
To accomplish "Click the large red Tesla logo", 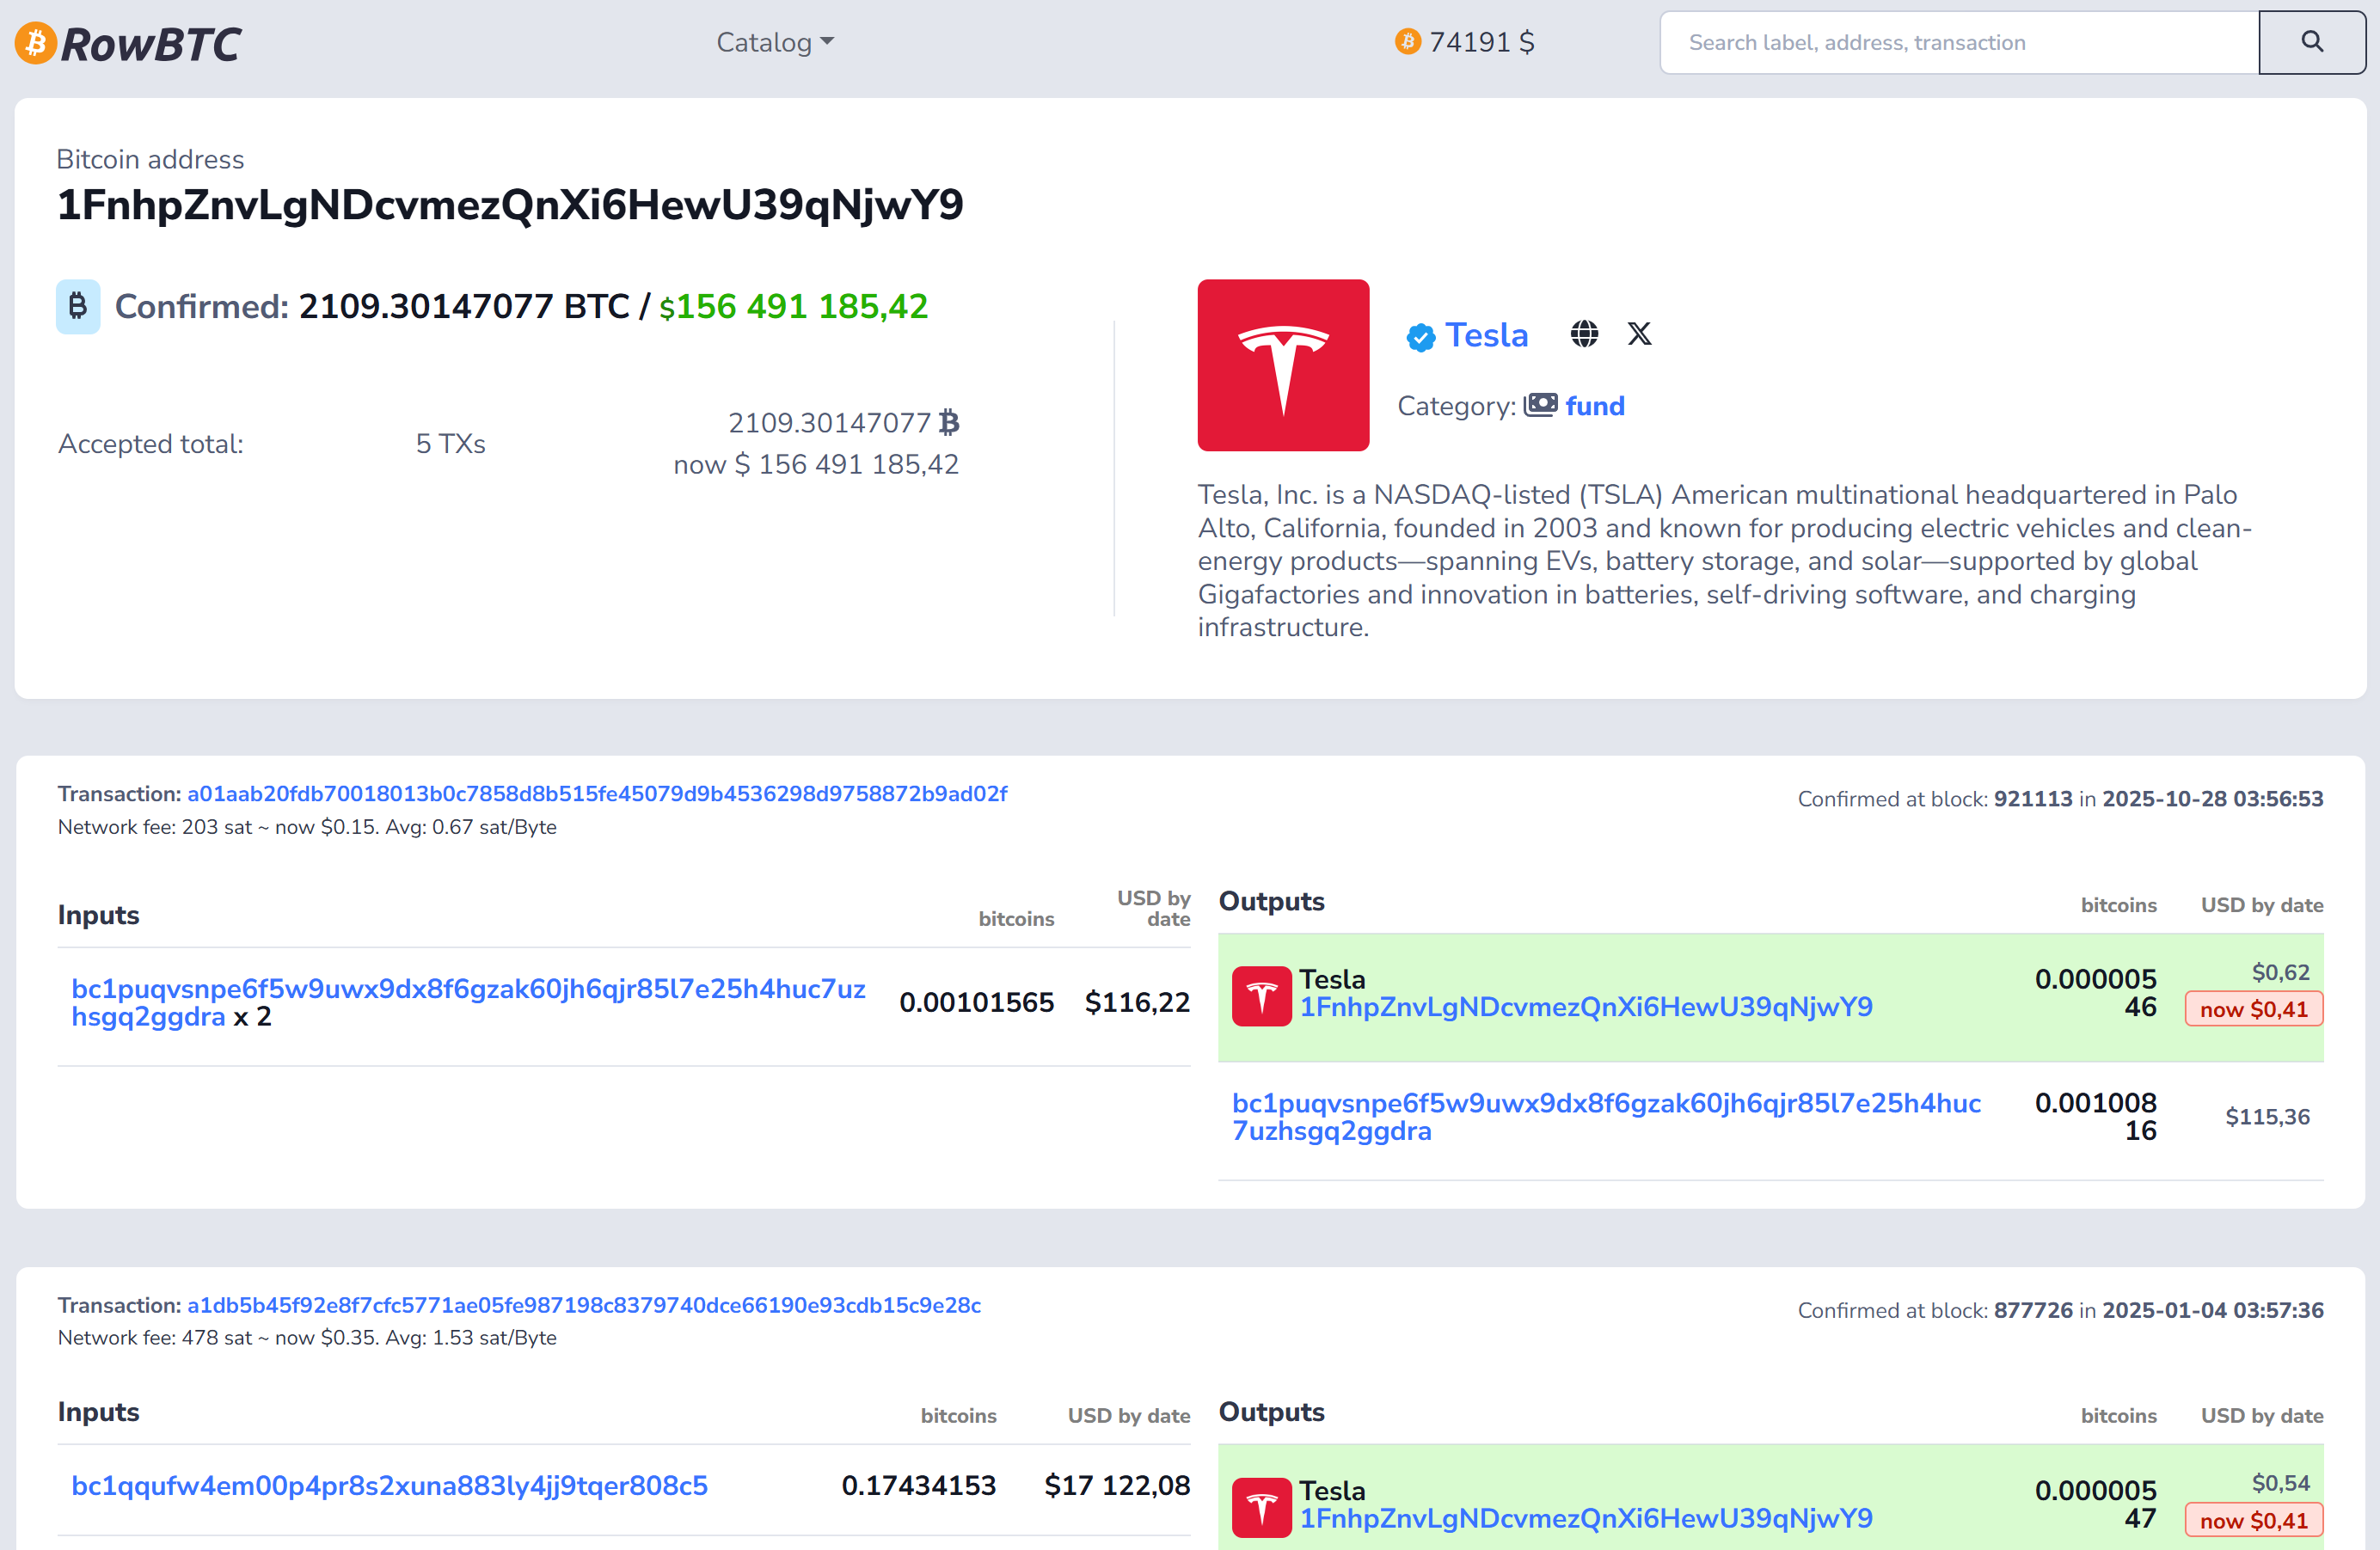I will point(1283,364).
